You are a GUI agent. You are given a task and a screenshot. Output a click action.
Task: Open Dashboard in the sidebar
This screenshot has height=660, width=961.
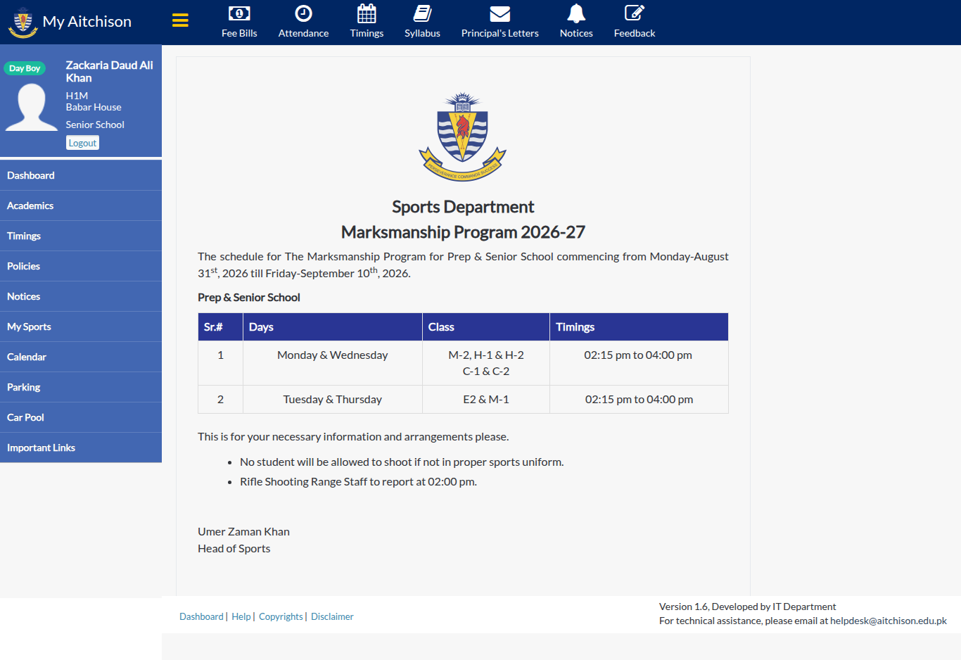[x=81, y=175]
